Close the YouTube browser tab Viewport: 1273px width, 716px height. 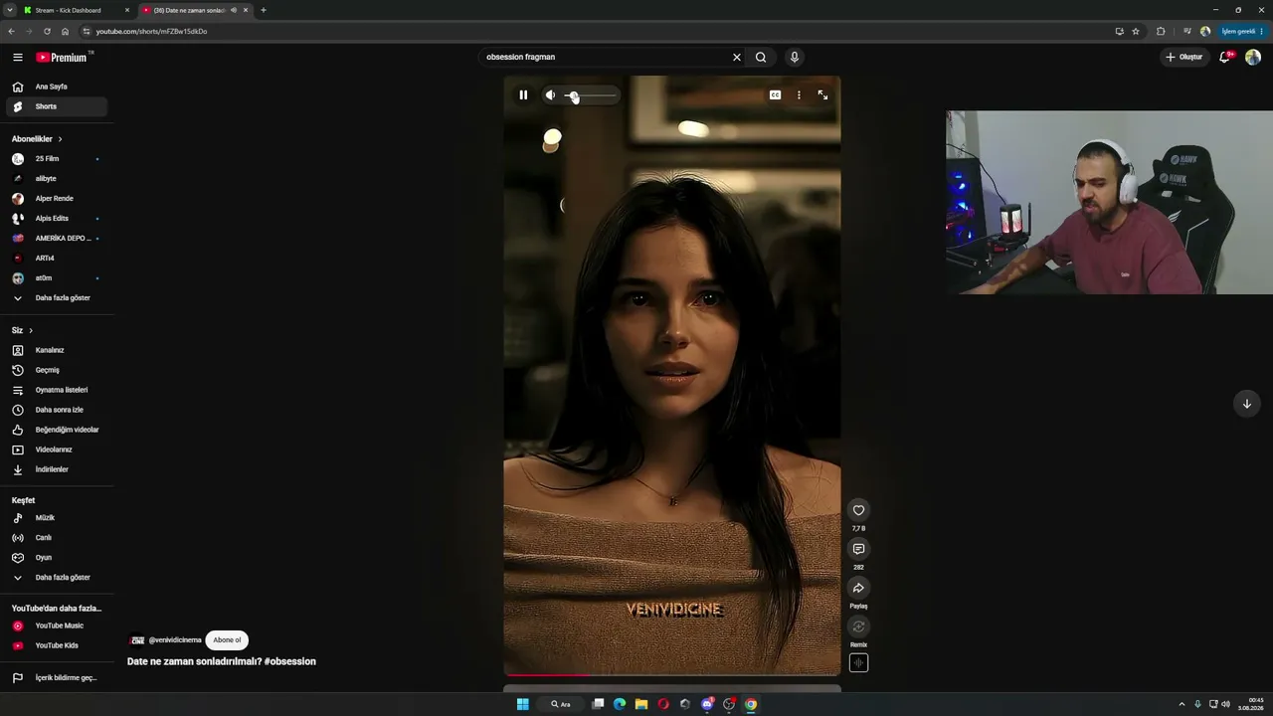[x=246, y=10]
